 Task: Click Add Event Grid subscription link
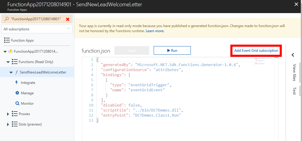click(256, 51)
